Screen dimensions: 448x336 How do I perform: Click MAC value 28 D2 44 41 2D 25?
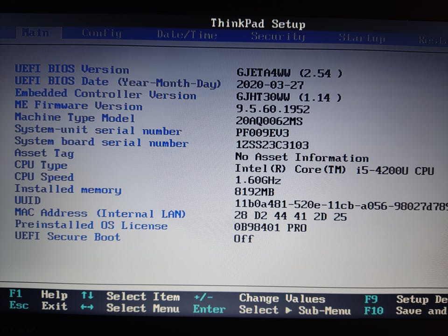291,216
